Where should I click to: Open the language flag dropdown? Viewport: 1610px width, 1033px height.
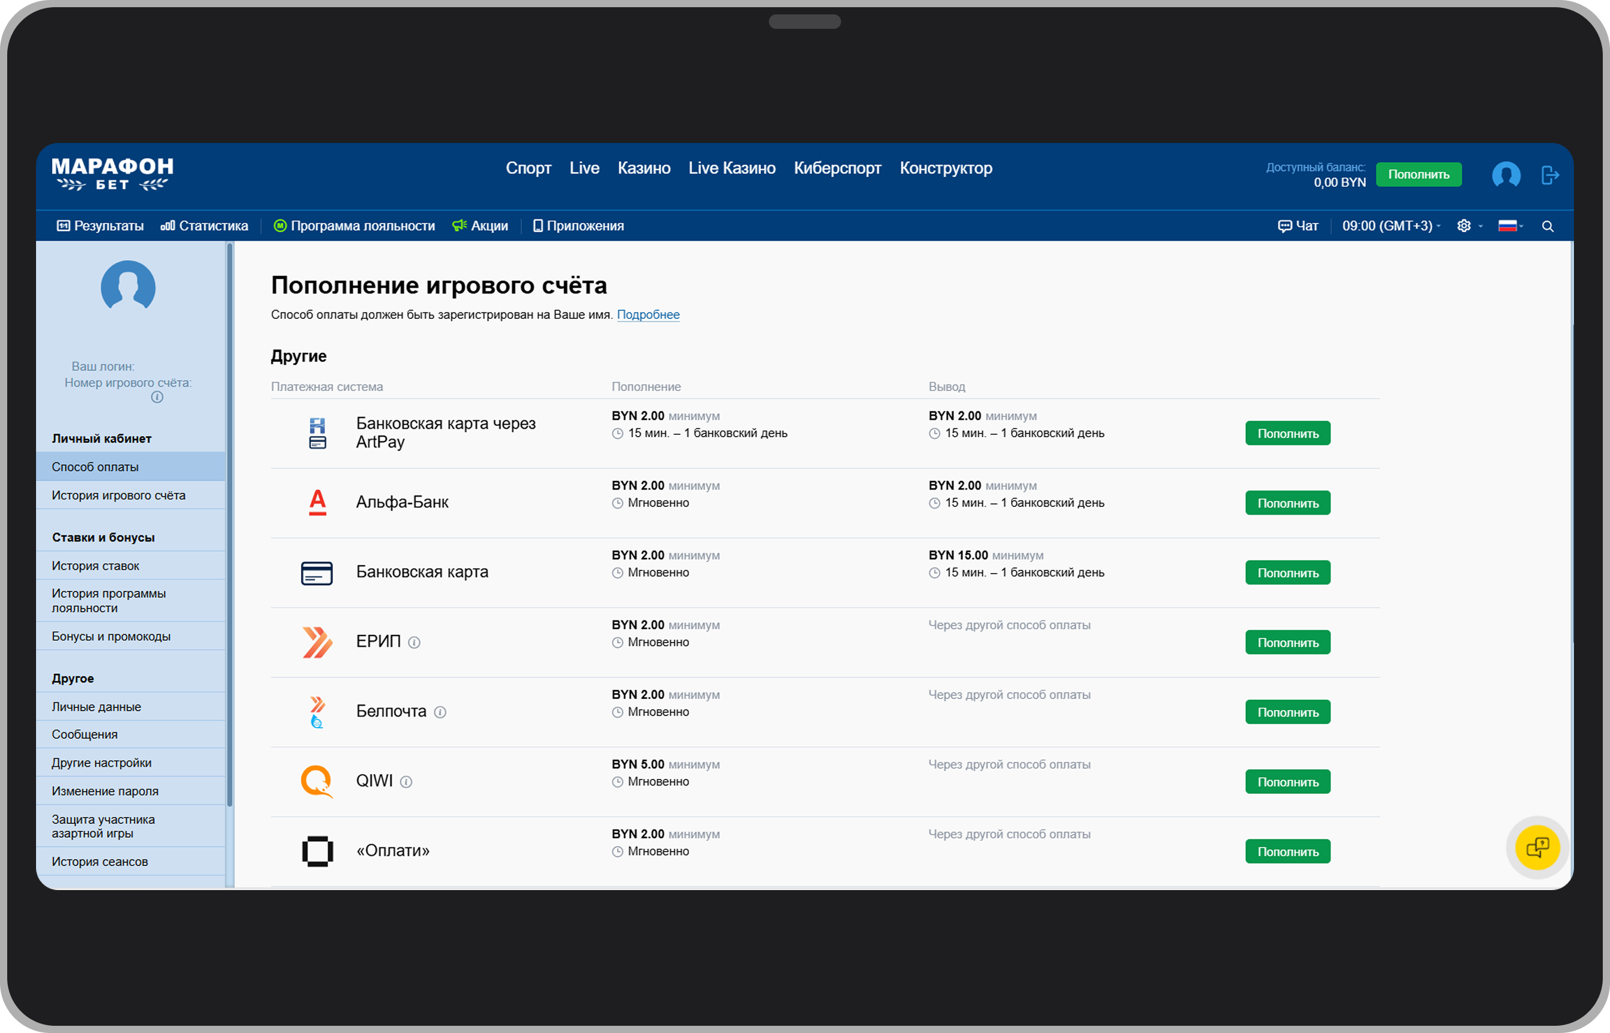pos(1510,226)
